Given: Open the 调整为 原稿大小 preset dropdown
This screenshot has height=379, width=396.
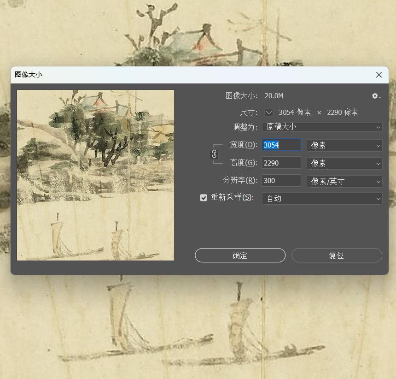Looking at the screenshot, I should (x=322, y=127).
